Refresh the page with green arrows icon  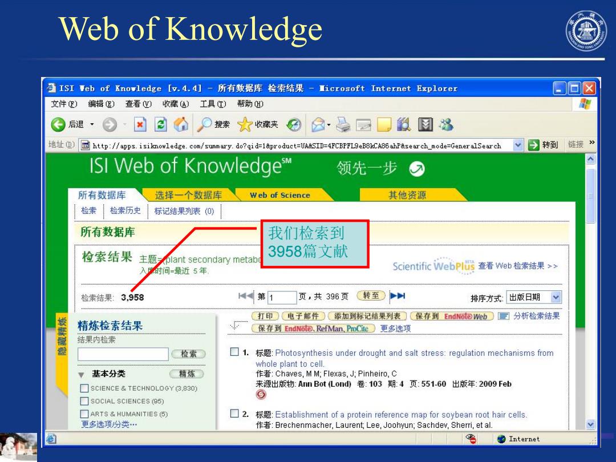point(160,124)
